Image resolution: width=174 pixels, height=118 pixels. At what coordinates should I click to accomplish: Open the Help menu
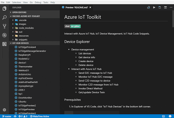click(x=53, y=2)
